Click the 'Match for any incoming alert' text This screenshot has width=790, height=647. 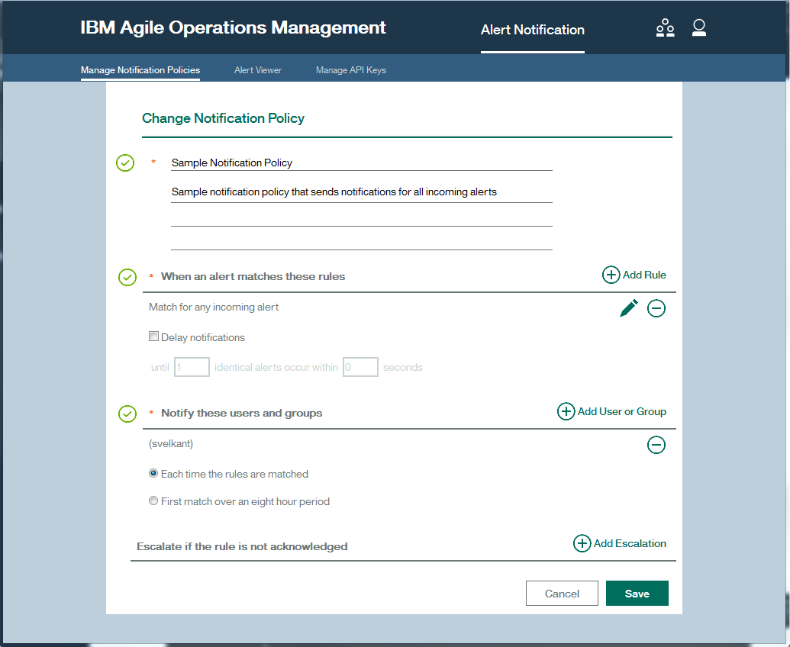pyautogui.click(x=214, y=307)
